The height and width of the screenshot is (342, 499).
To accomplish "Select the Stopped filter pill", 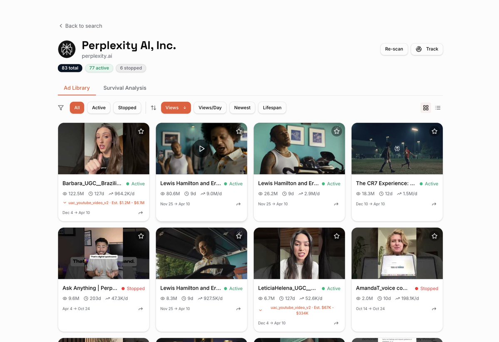I will (127, 108).
